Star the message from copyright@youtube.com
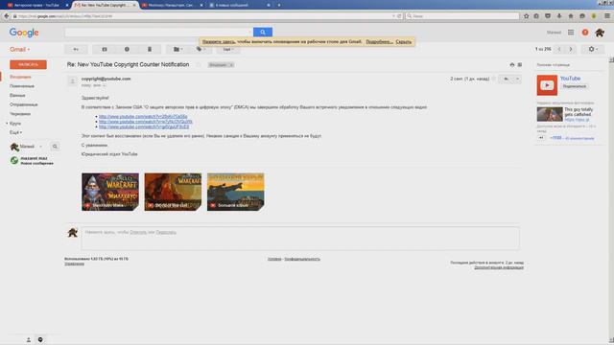 tap(494, 79)
